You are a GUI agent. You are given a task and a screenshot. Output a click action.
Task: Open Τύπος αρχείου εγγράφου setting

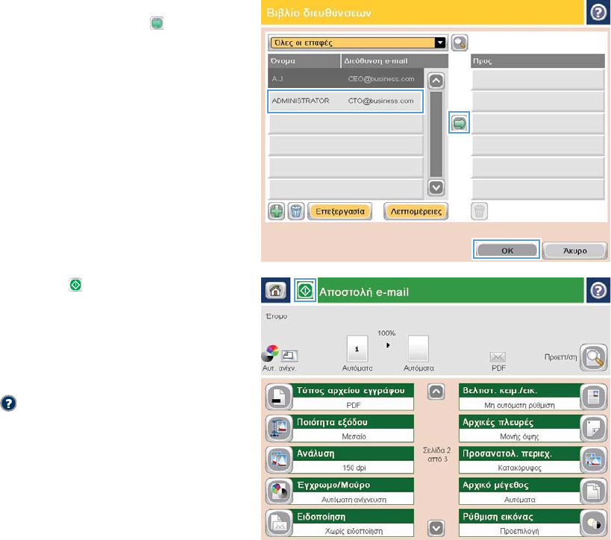click(339, 397)
